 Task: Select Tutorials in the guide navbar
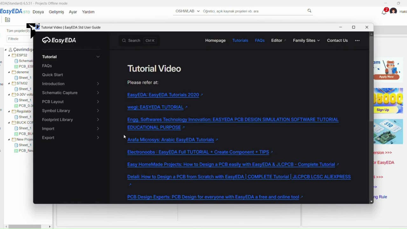(240, 40)
